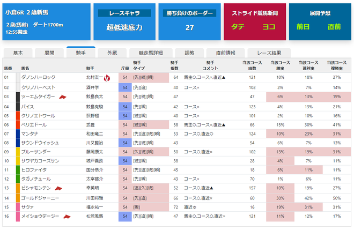Viewport: 354px width, 230px height.
Task: Click horse name ダノンハーロック
Action: (x=39, y=77)
